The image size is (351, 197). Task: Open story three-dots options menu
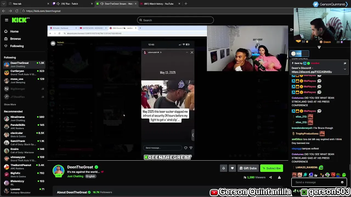pos(187,52)
